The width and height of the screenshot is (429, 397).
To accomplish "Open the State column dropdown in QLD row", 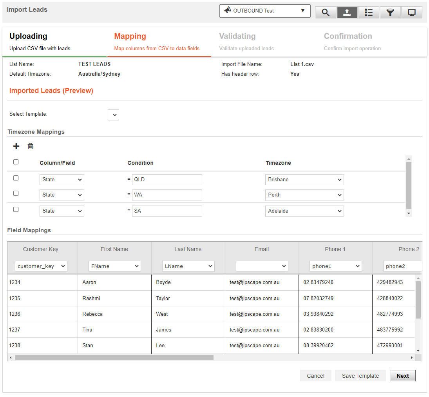I will click(62, 180).
